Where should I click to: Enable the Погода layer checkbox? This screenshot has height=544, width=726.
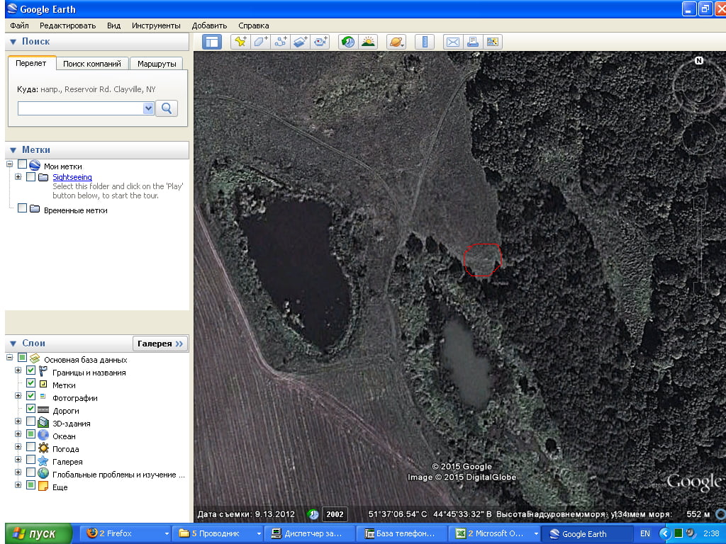30,448
